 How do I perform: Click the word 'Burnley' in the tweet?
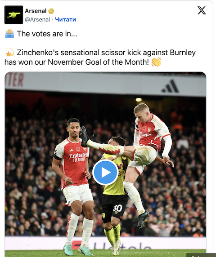183,53
